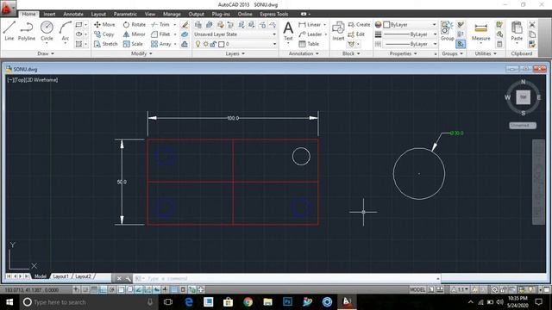Click the Linear dimension tool
Image resolution: width=552 pixels, height=310 pixels.
click(x=310, y=25)
